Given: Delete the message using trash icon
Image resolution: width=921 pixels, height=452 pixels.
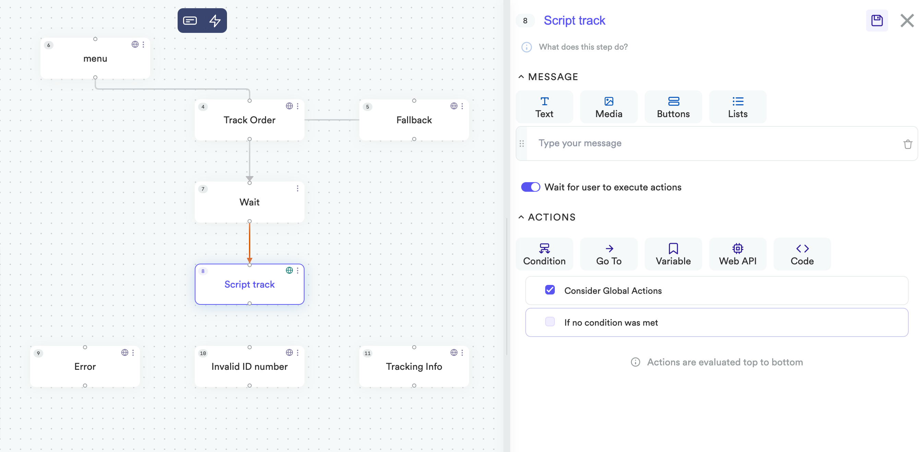Looking at the screenshot, I should pos(907,144).
